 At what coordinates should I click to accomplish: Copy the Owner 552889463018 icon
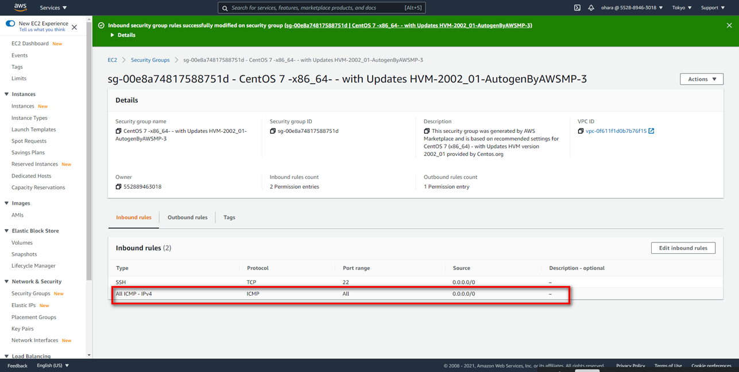tap(118, 186)
